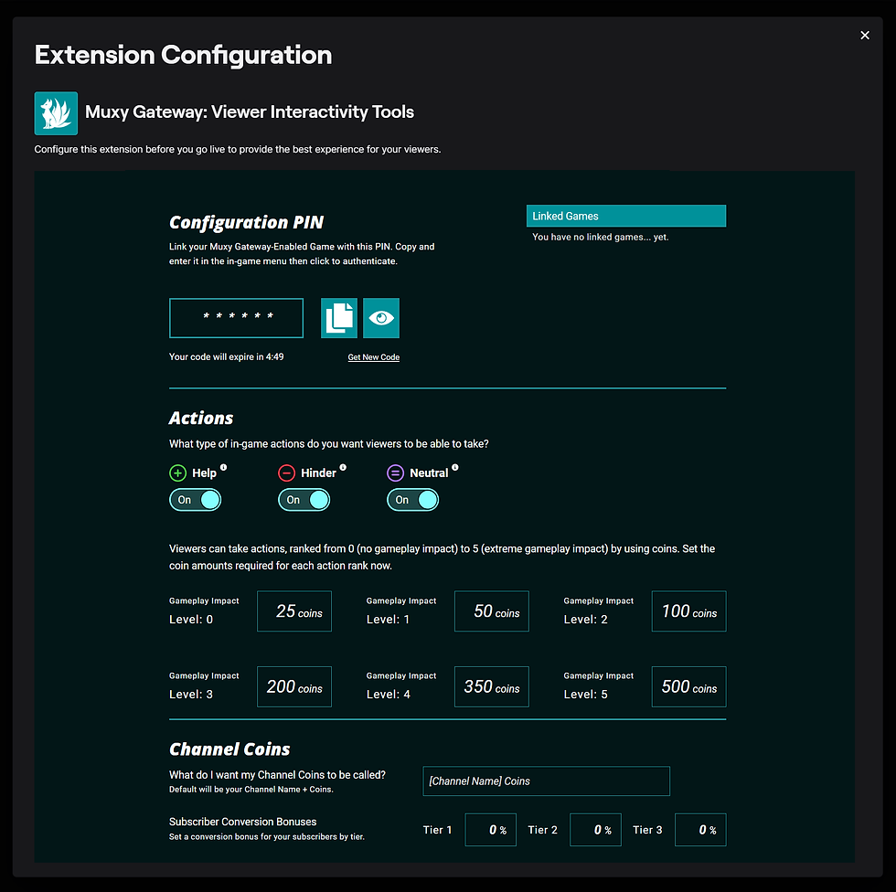This screenshot has width=896, height=892.
Task: Click the 'Configuration PIN' heading
Action: [x=246, y=222]
